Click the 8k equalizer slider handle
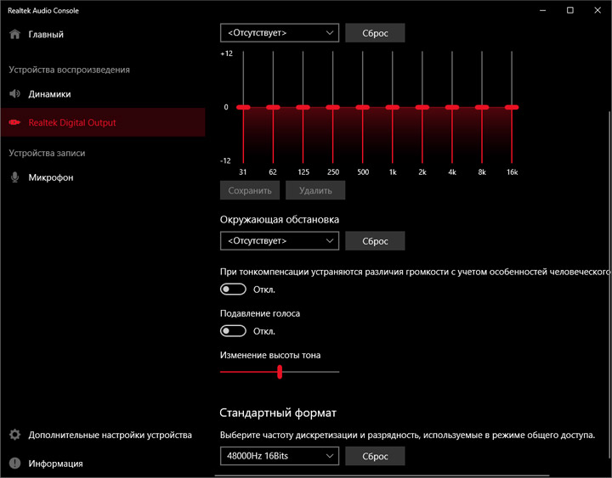The width and height of the screenshot is (612, 478). pos(482,107)
